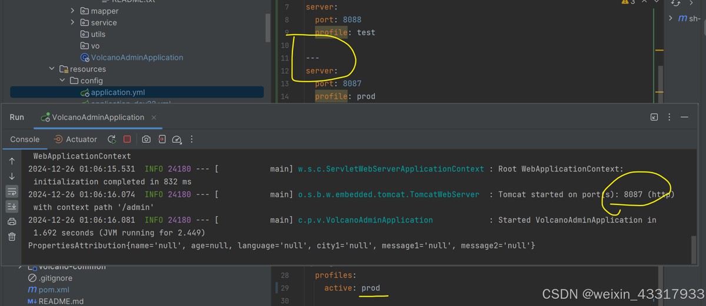Image resolution: width=706 pixels, height=306 pixels.
Task: Clear console output with the trash icon
Action: click(12, 237)
